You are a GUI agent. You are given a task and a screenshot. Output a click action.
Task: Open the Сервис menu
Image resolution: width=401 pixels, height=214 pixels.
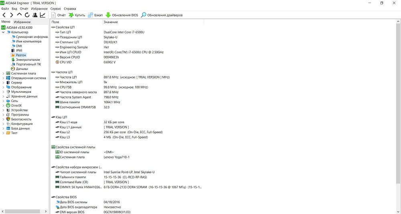56,9
